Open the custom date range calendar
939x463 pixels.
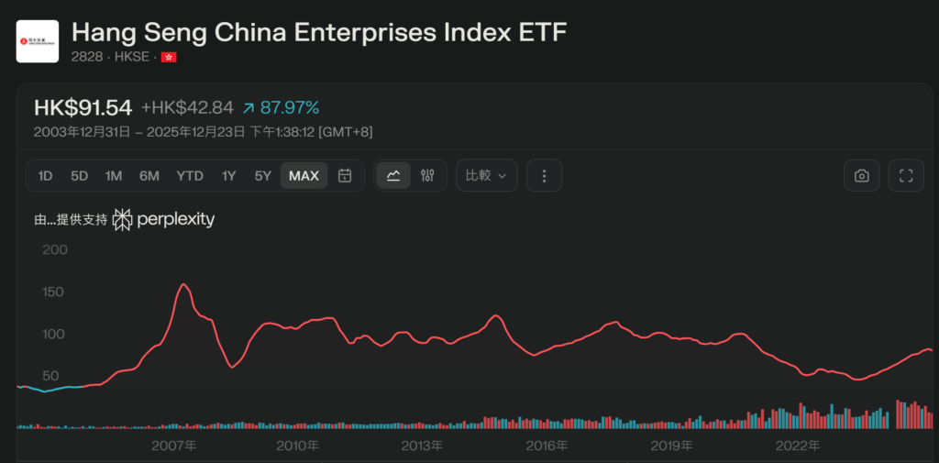coord(345,176)
